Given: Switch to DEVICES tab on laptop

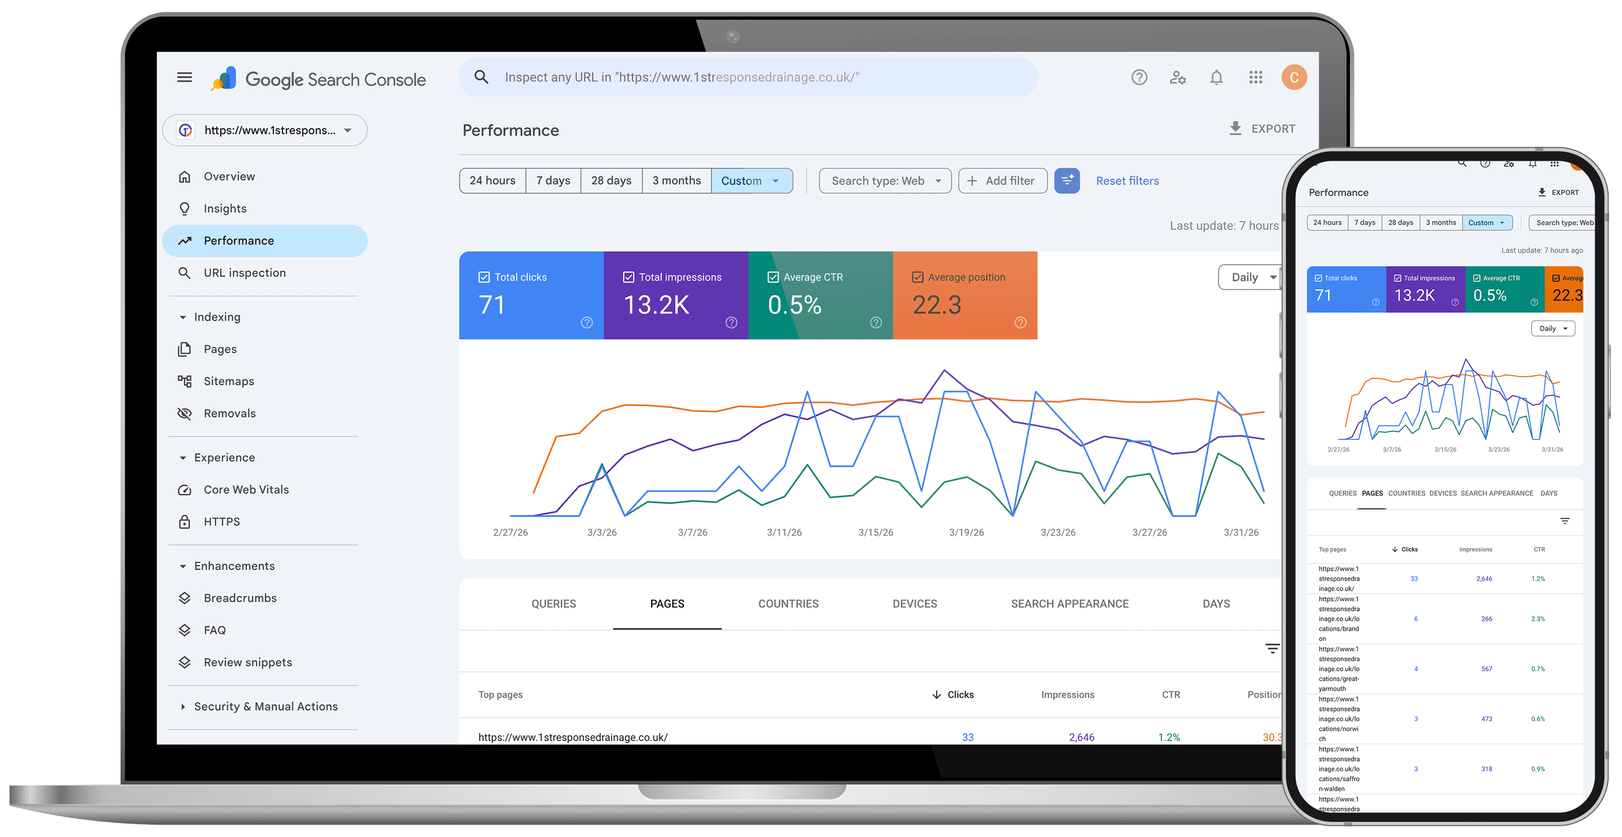Looking at the screenshot, I should pos(915,603).
